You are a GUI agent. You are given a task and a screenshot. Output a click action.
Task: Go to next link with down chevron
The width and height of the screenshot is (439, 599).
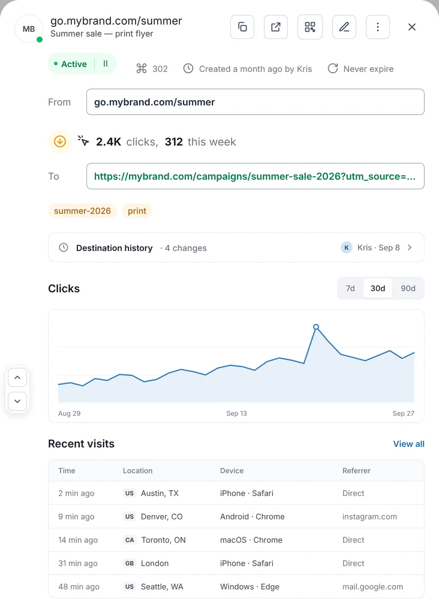pos(17,401)
